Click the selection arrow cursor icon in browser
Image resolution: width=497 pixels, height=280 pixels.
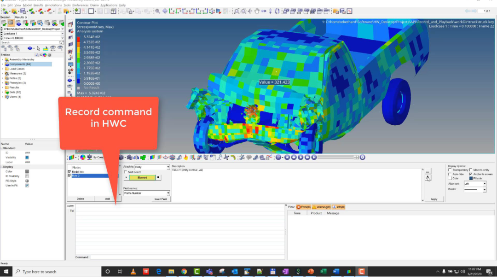click(38, 48)
